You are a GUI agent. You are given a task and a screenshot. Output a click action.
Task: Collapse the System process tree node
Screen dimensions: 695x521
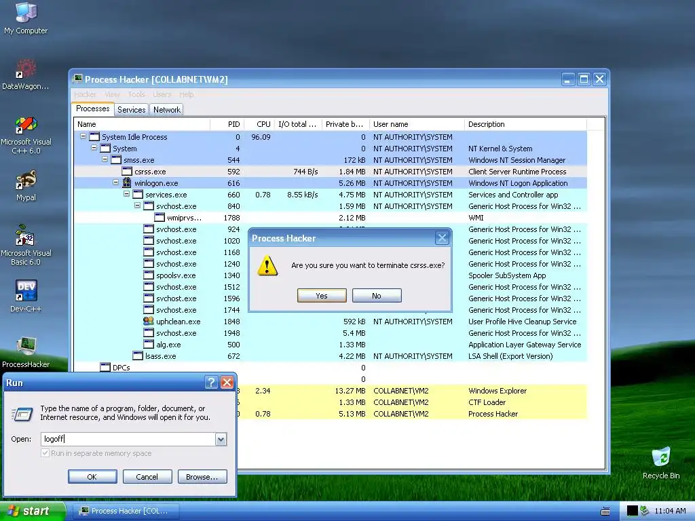(x=94, y=148)
